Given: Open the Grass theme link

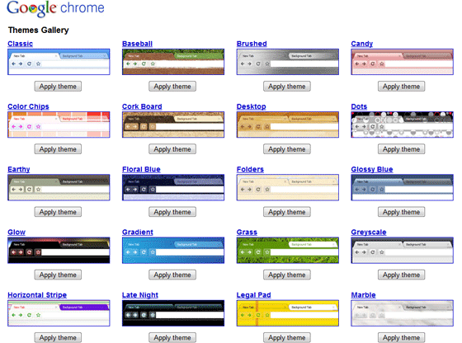Looking at the screenshot, I should 247,232.
